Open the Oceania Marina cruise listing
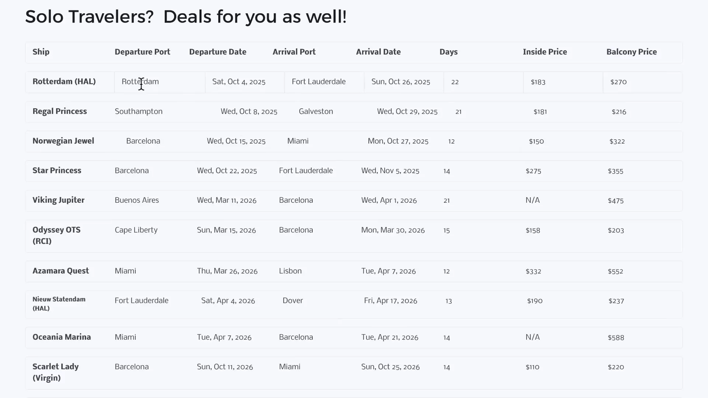 (x=62, y=337)
